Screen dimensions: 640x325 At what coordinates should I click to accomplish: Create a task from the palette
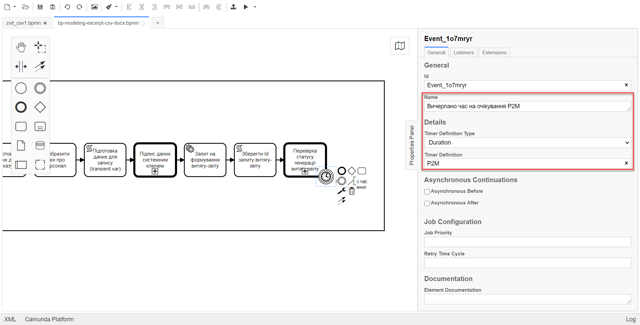click(x=21, y=127)
